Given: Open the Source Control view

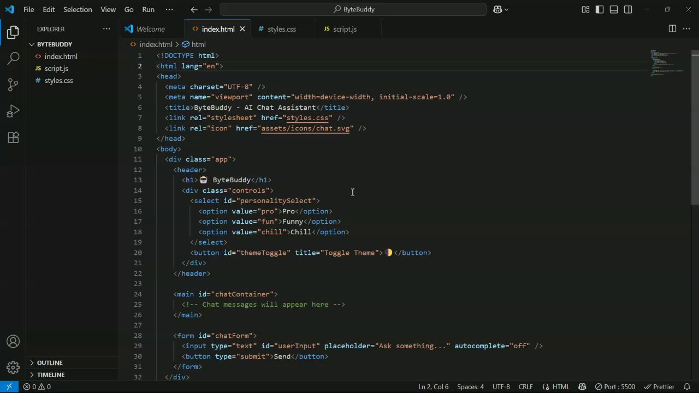Looking at the screenshot, I should (13, 85).
